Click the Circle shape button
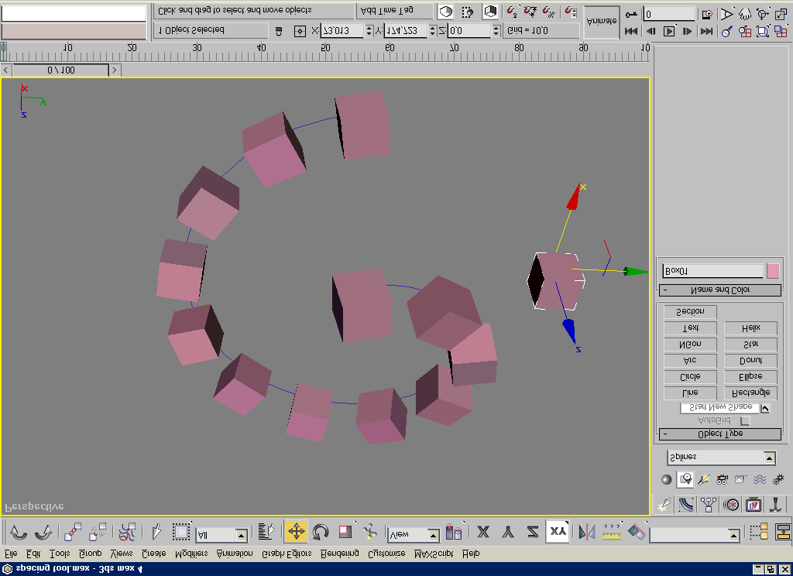The image size is (793, 576). coord(690,377)
